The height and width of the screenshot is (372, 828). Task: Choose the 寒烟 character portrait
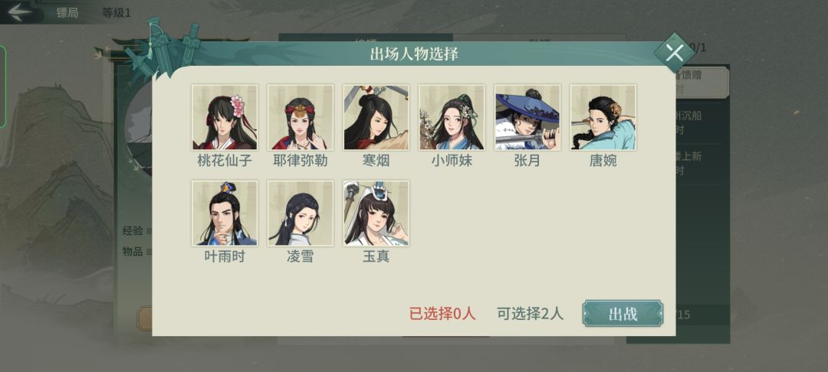376,118
